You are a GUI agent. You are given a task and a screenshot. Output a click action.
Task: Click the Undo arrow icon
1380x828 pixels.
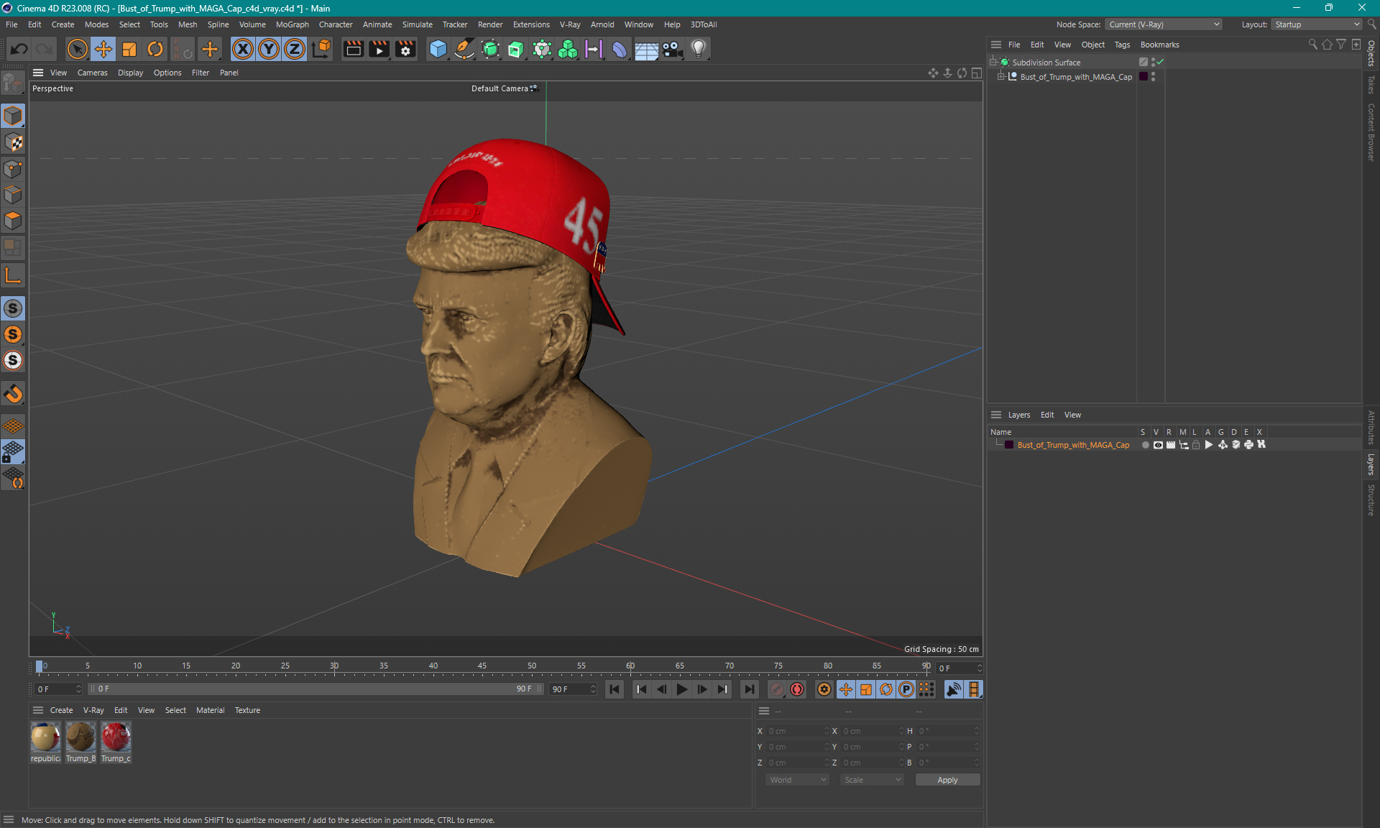(19, 49)
